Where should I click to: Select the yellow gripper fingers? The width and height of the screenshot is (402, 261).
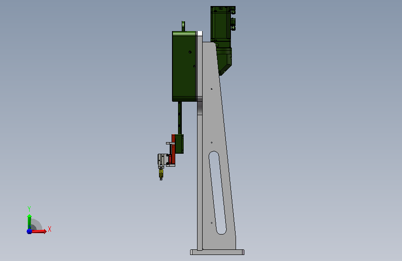pos(161,174)
